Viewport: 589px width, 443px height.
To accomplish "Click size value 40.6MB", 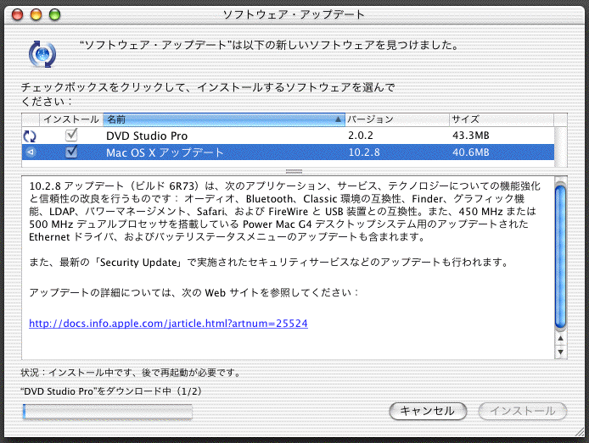I will (471, 152).
